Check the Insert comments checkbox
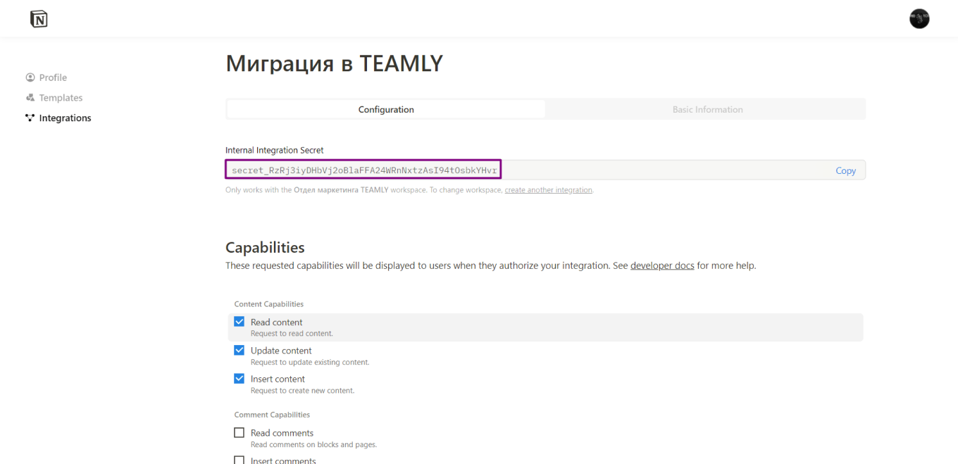958x464 pixels. (x=239, y=459)
